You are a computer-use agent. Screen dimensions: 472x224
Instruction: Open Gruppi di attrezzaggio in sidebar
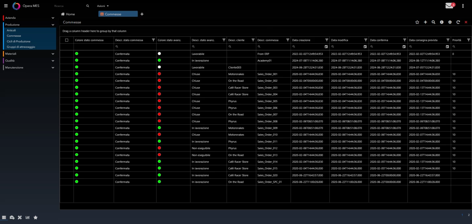click(x=21, y=47)
